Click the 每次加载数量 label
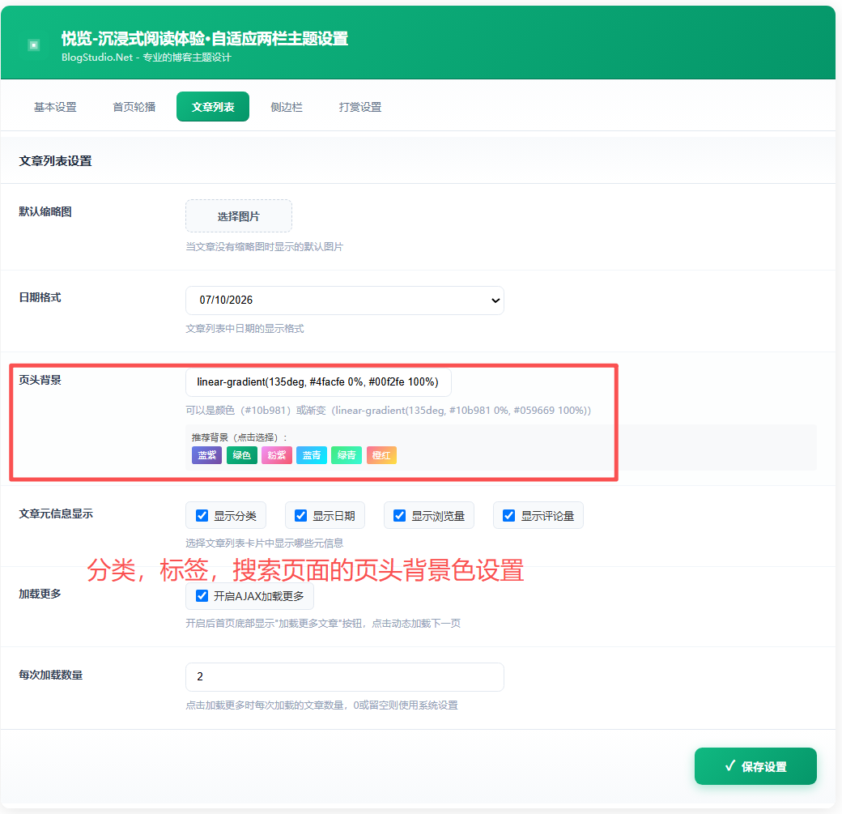The height and width of the screenshot is (814, 842). [50, 675]
